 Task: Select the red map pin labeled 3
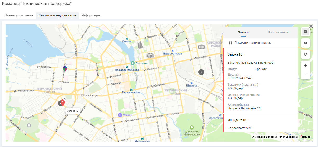(63, 103)
